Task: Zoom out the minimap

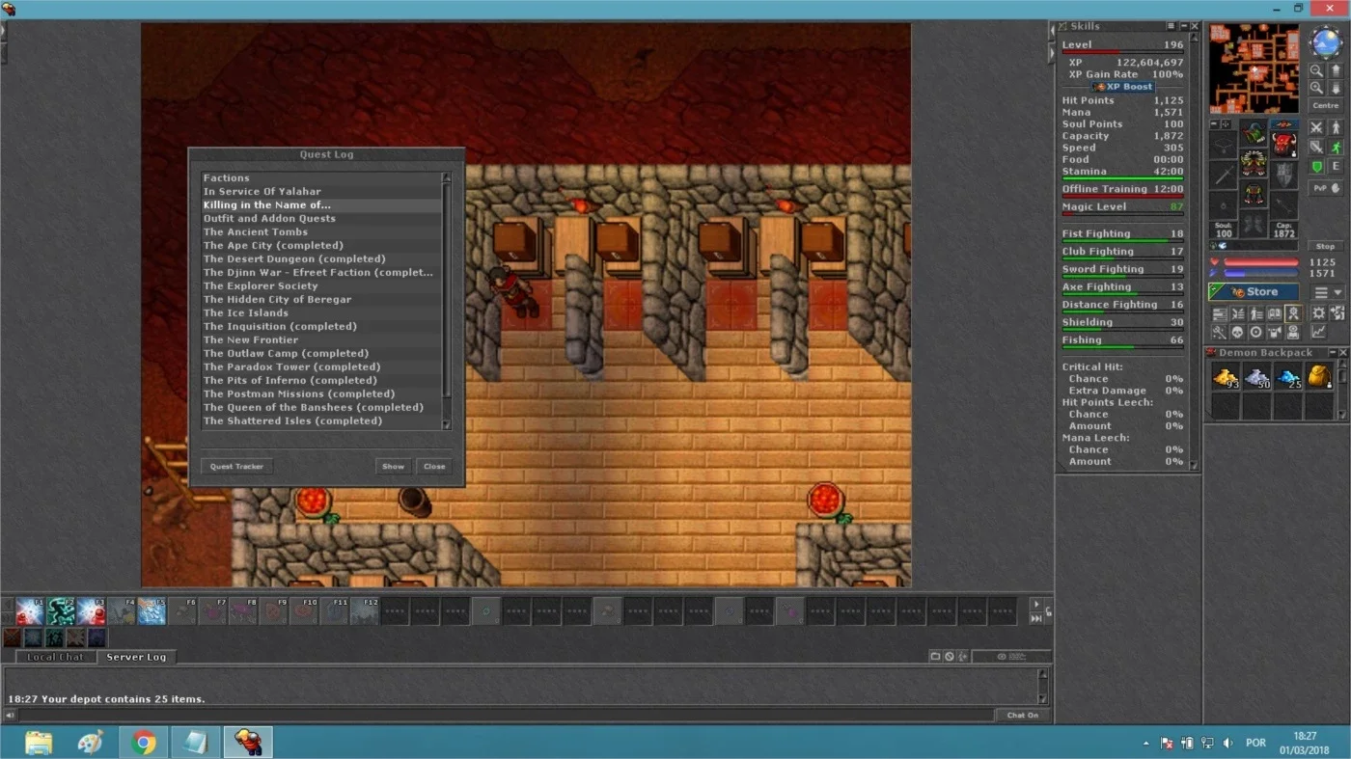Action: [1316, 70]
